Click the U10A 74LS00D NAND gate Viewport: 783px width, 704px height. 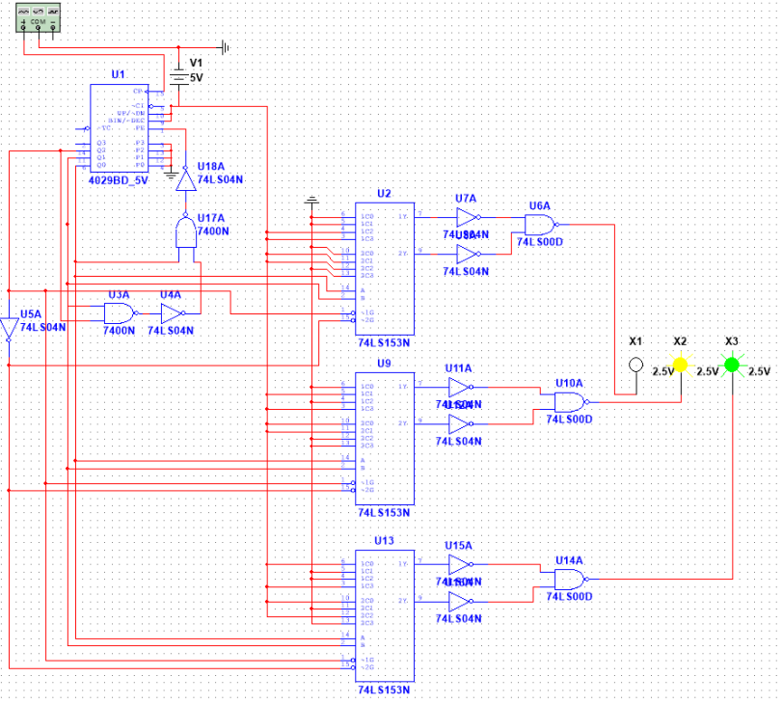(571, 402)
